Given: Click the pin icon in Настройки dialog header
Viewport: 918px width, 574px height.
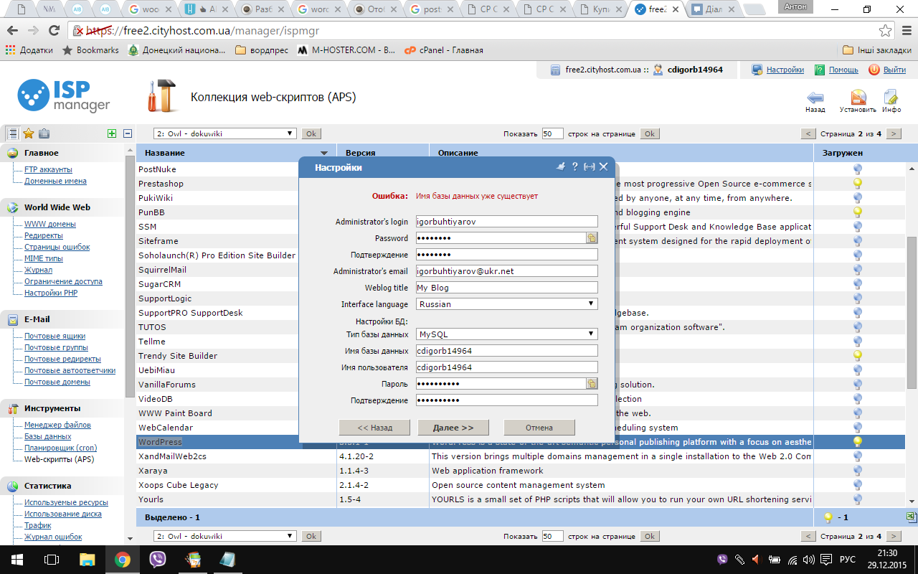Looking at the screenshot, I should [x=561, y=166].
